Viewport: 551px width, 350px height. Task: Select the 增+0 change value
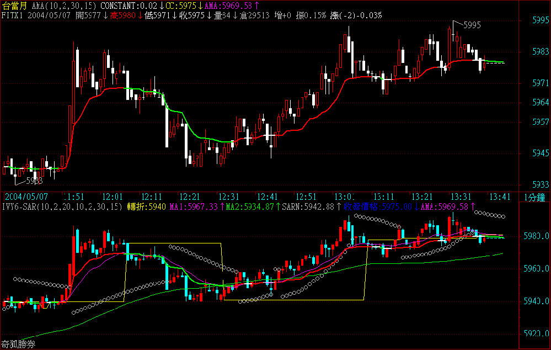pyautogui.click(x=283, y=15)
